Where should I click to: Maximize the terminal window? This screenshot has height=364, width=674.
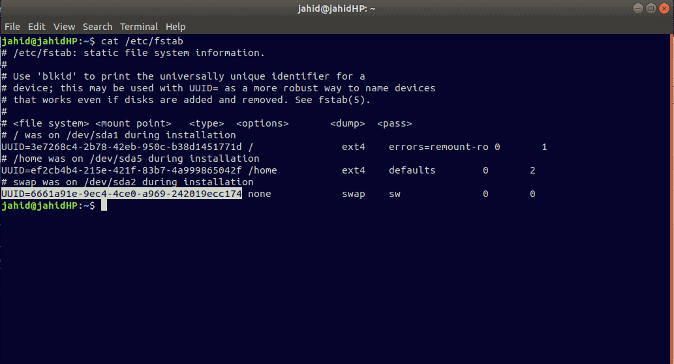coord(651,8)
